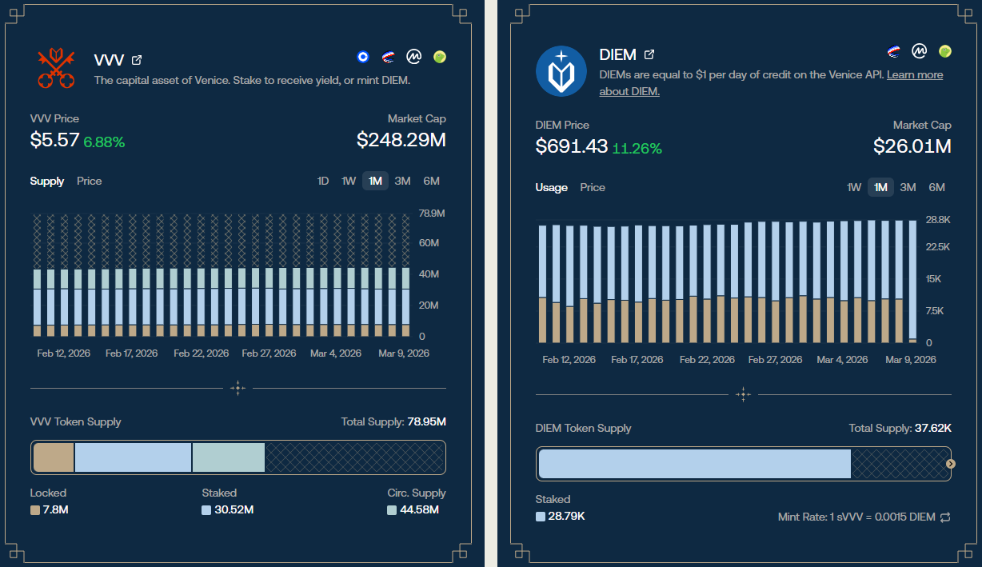Viewport: 982px width, 567px height.
Task: Expand the DIEM Token Supply bar arrow
Action: tap(950, 464)
